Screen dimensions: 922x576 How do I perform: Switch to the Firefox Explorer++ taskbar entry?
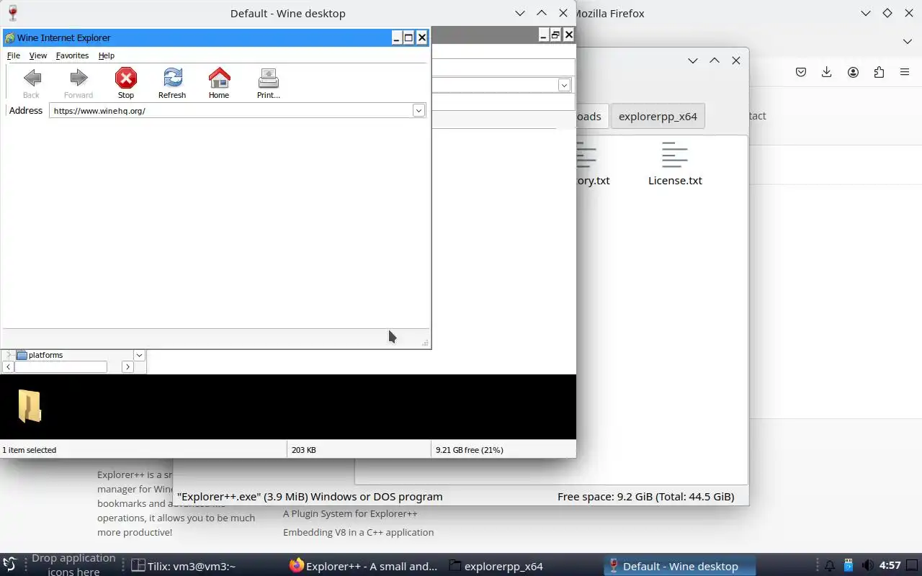pos(364,566)
